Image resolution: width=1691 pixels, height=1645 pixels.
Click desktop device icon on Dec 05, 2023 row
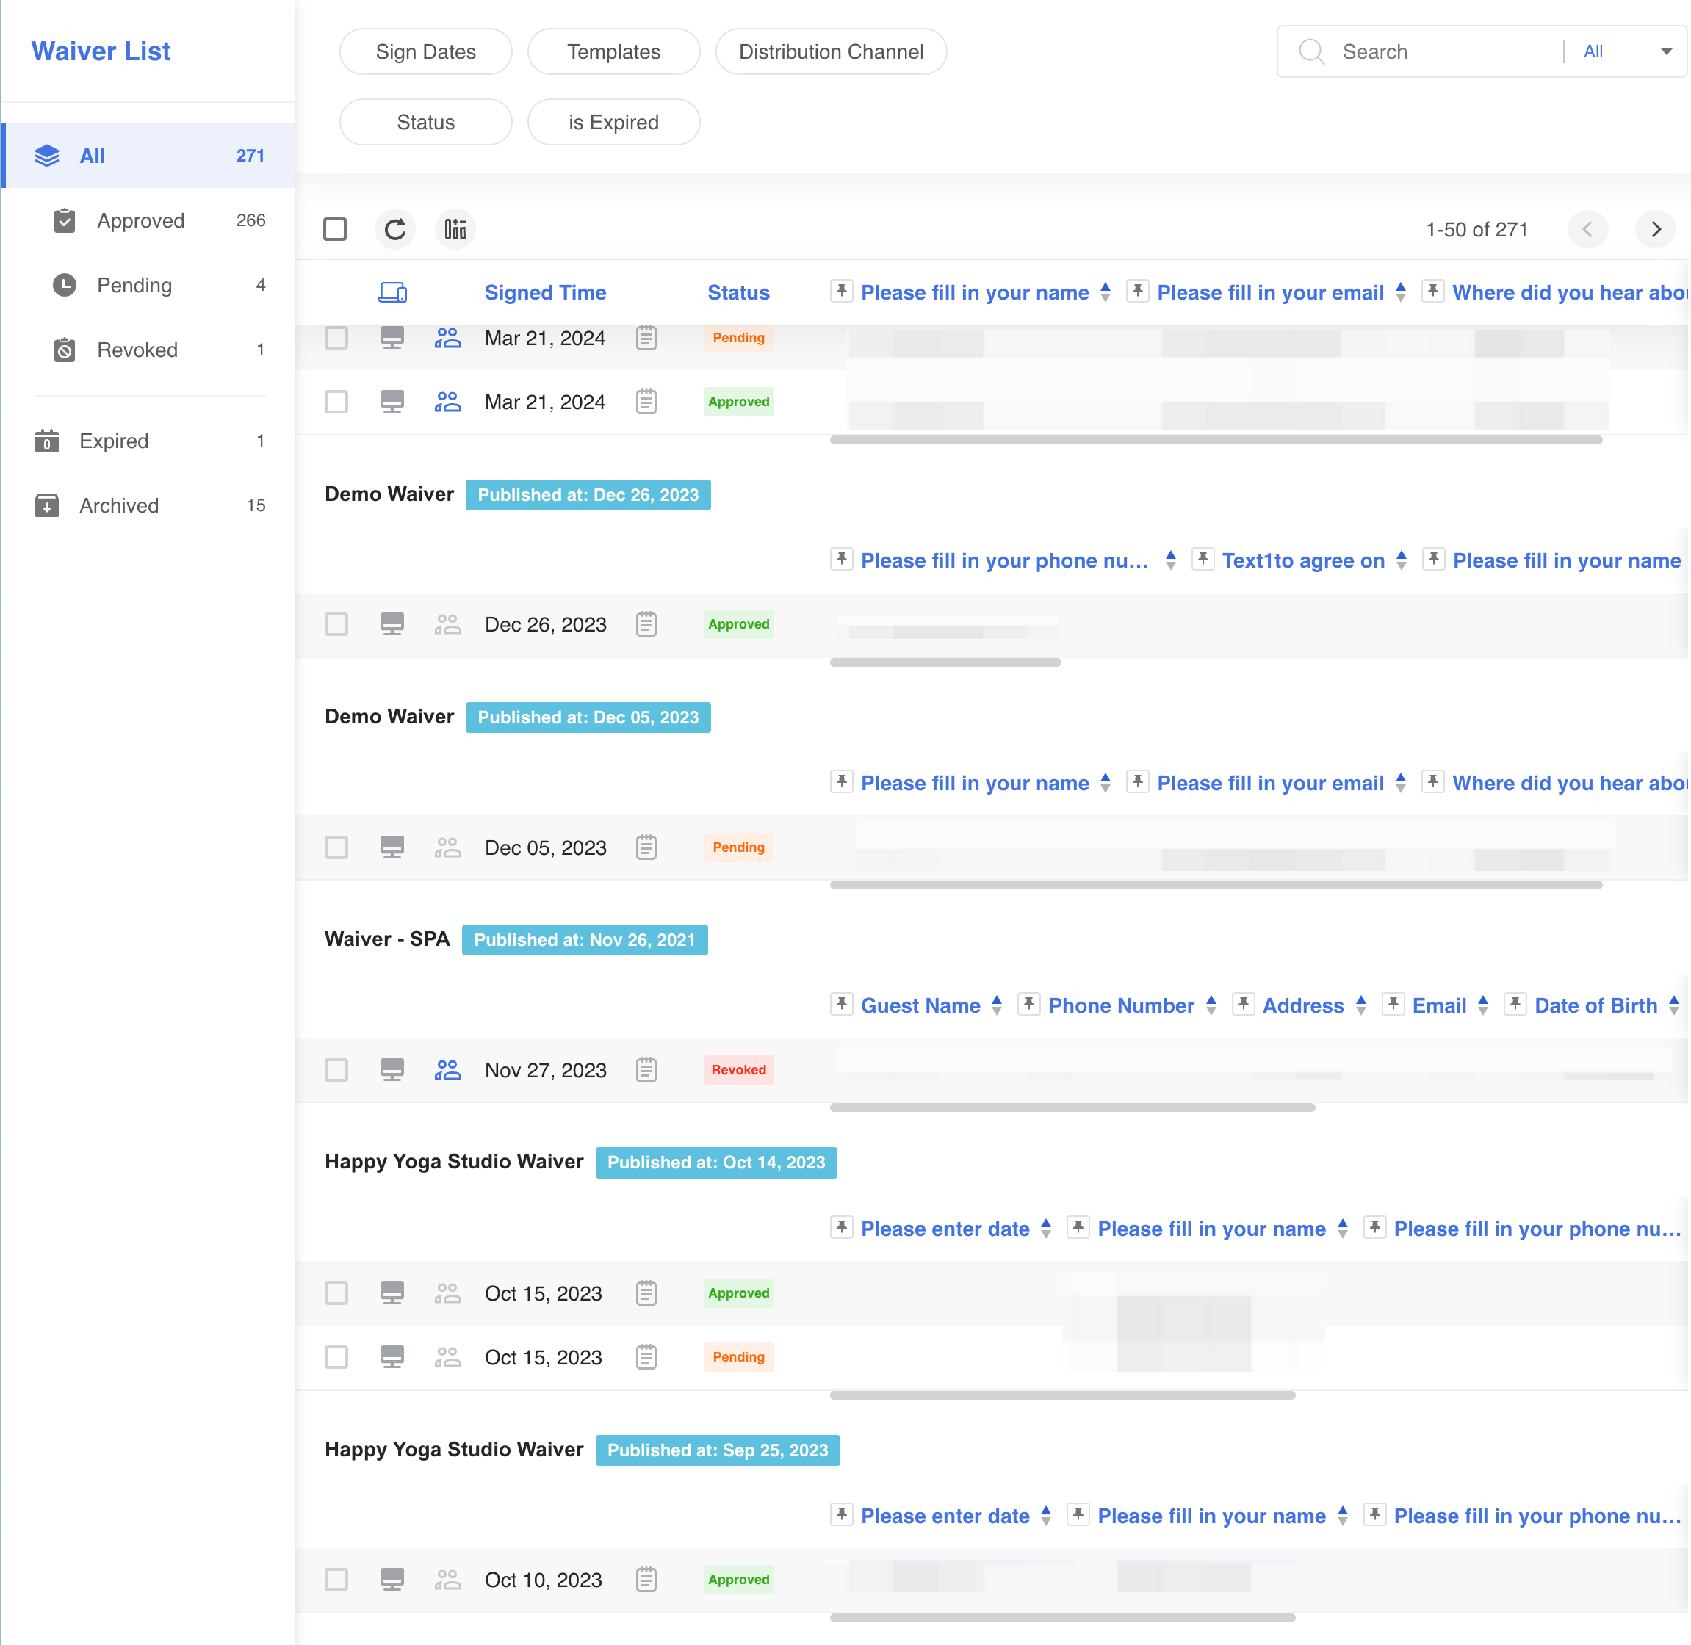(x=392, y=847)
